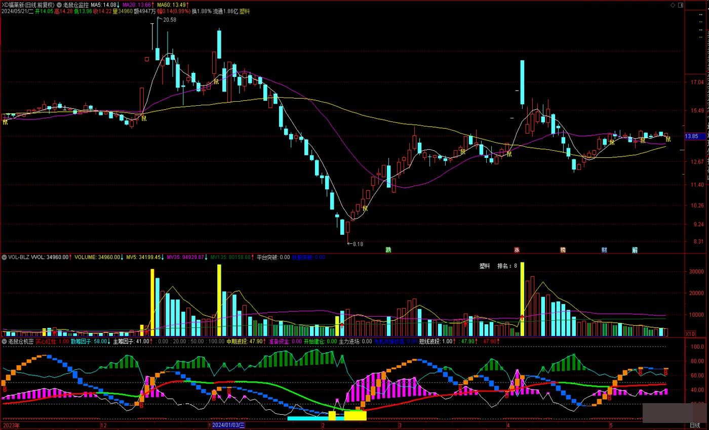Screen dimensions: 709x430
Task: Click the 实心红柱: 1.00 label
Action: [53, 341]
